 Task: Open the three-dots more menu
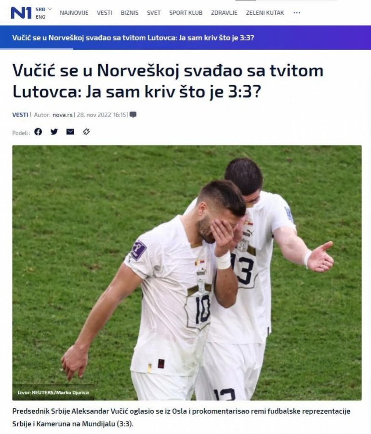297,13
